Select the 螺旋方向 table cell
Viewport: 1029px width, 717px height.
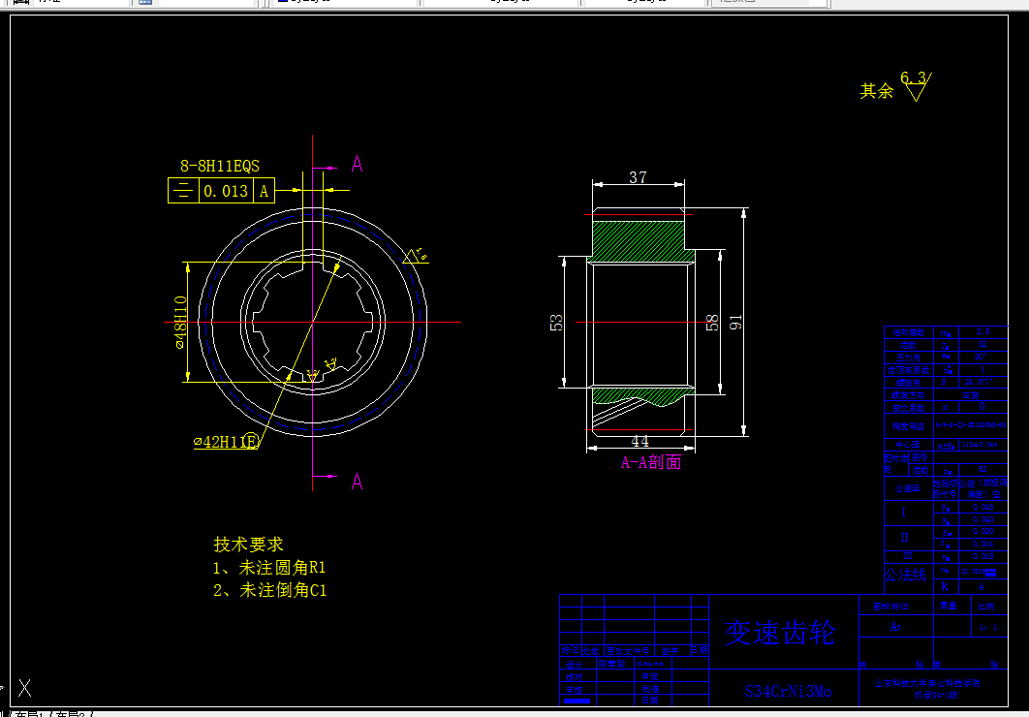pos(908,395)
